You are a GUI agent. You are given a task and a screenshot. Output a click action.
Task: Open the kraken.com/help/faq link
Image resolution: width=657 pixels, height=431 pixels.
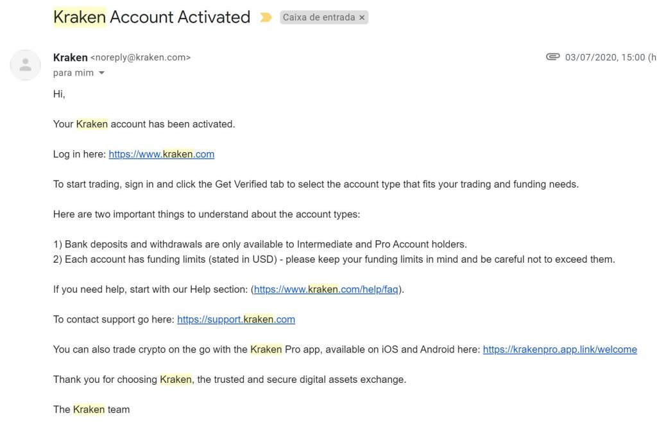point(326,290)
